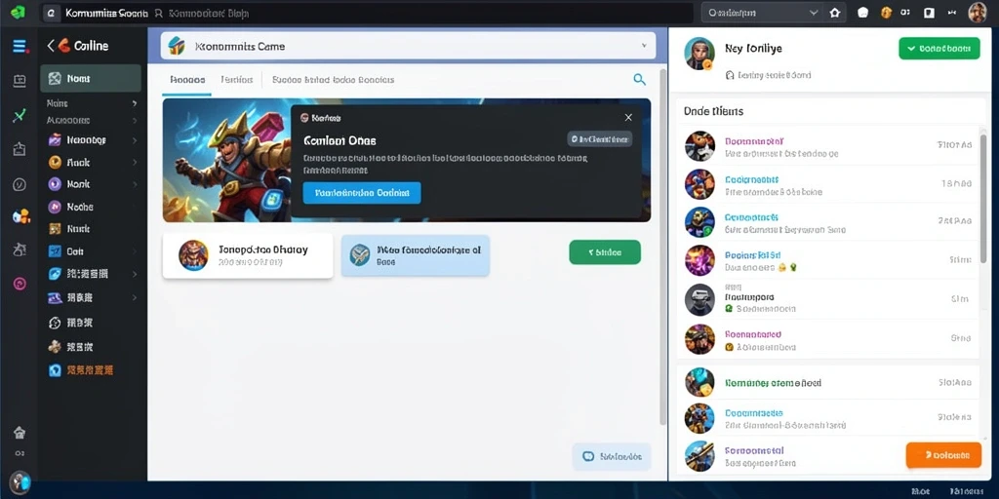Click the white hexagon icon in the top bar
The width and height of the screenshot is (999, 499).
tap(862, 13)
